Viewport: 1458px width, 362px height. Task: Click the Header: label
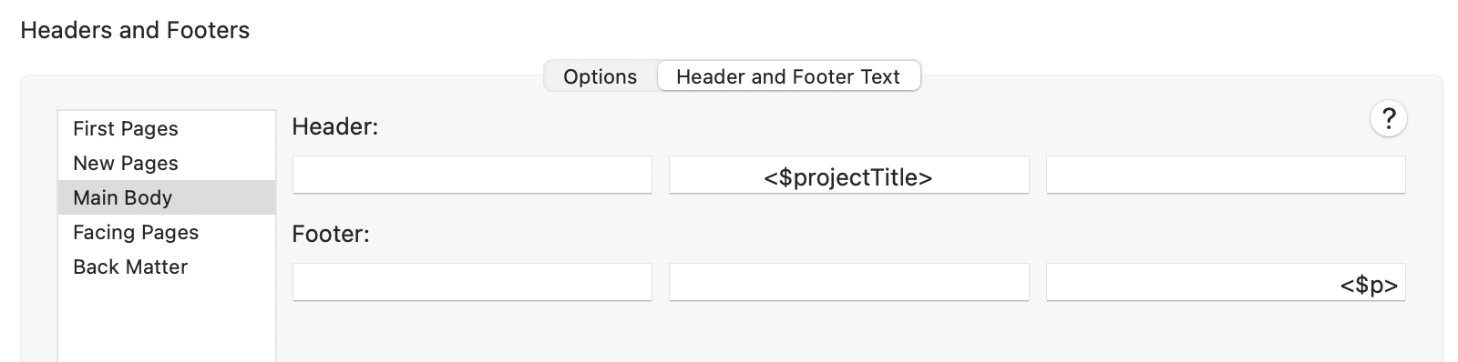(x=334, y=126)
